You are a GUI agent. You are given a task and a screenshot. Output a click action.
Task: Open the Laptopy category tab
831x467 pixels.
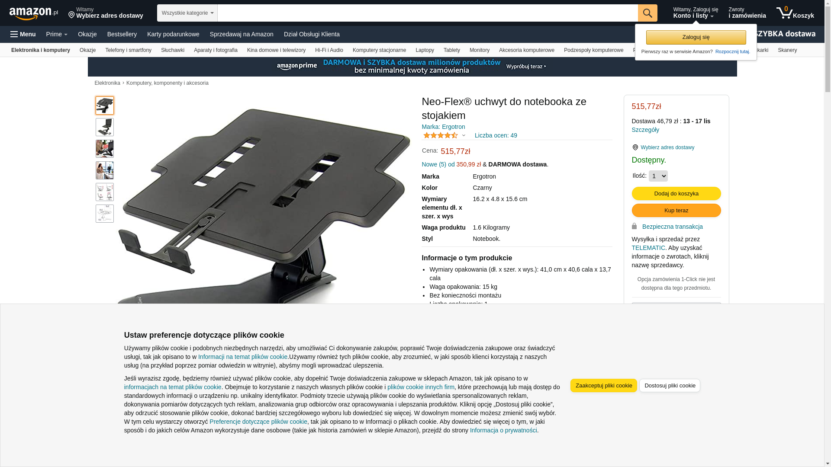click(425, 50)
